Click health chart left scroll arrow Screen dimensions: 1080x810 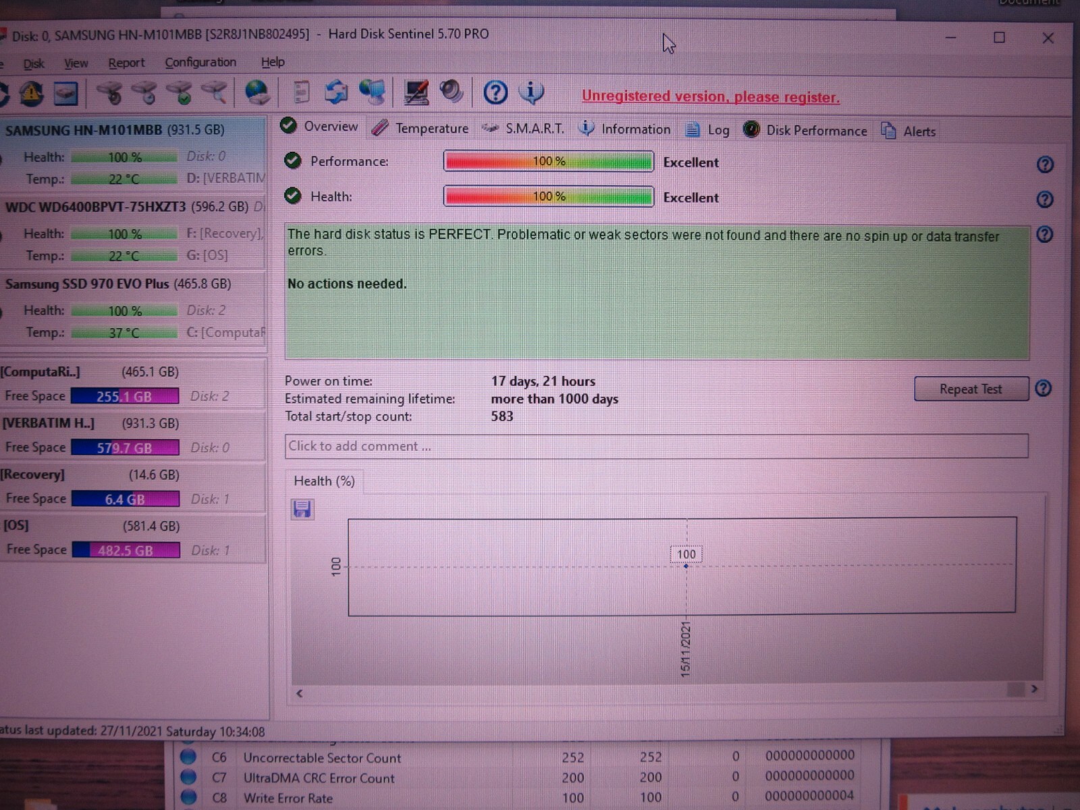click(299, 693)
